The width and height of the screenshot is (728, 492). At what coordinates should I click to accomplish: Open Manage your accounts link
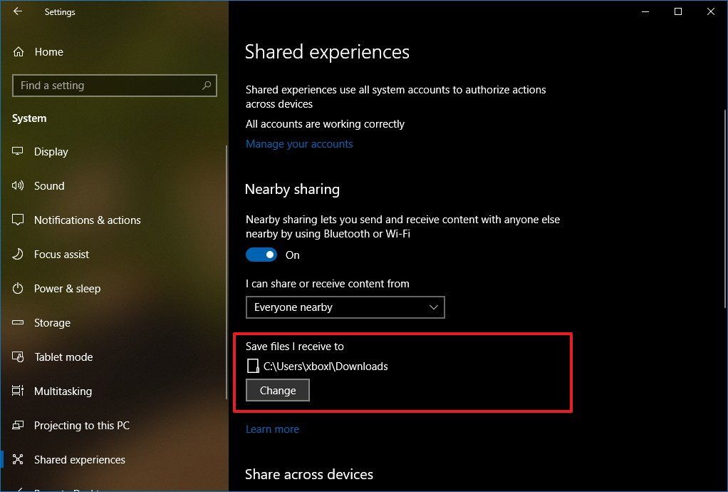(298, 143)
